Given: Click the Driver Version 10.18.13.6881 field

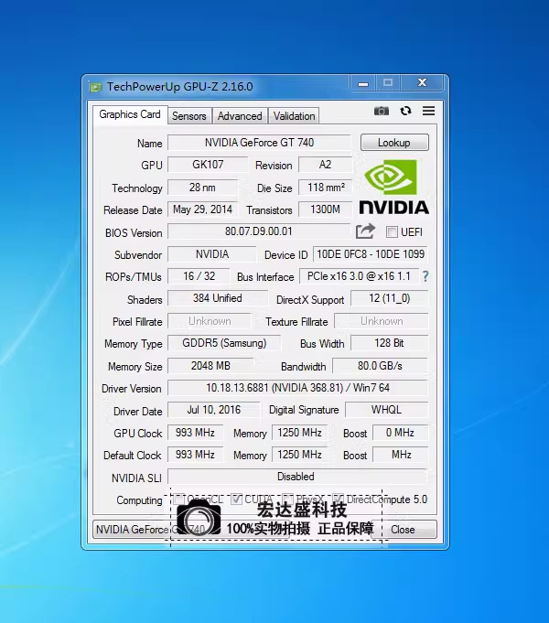Looking at the screenshot, I should point(298,388).
